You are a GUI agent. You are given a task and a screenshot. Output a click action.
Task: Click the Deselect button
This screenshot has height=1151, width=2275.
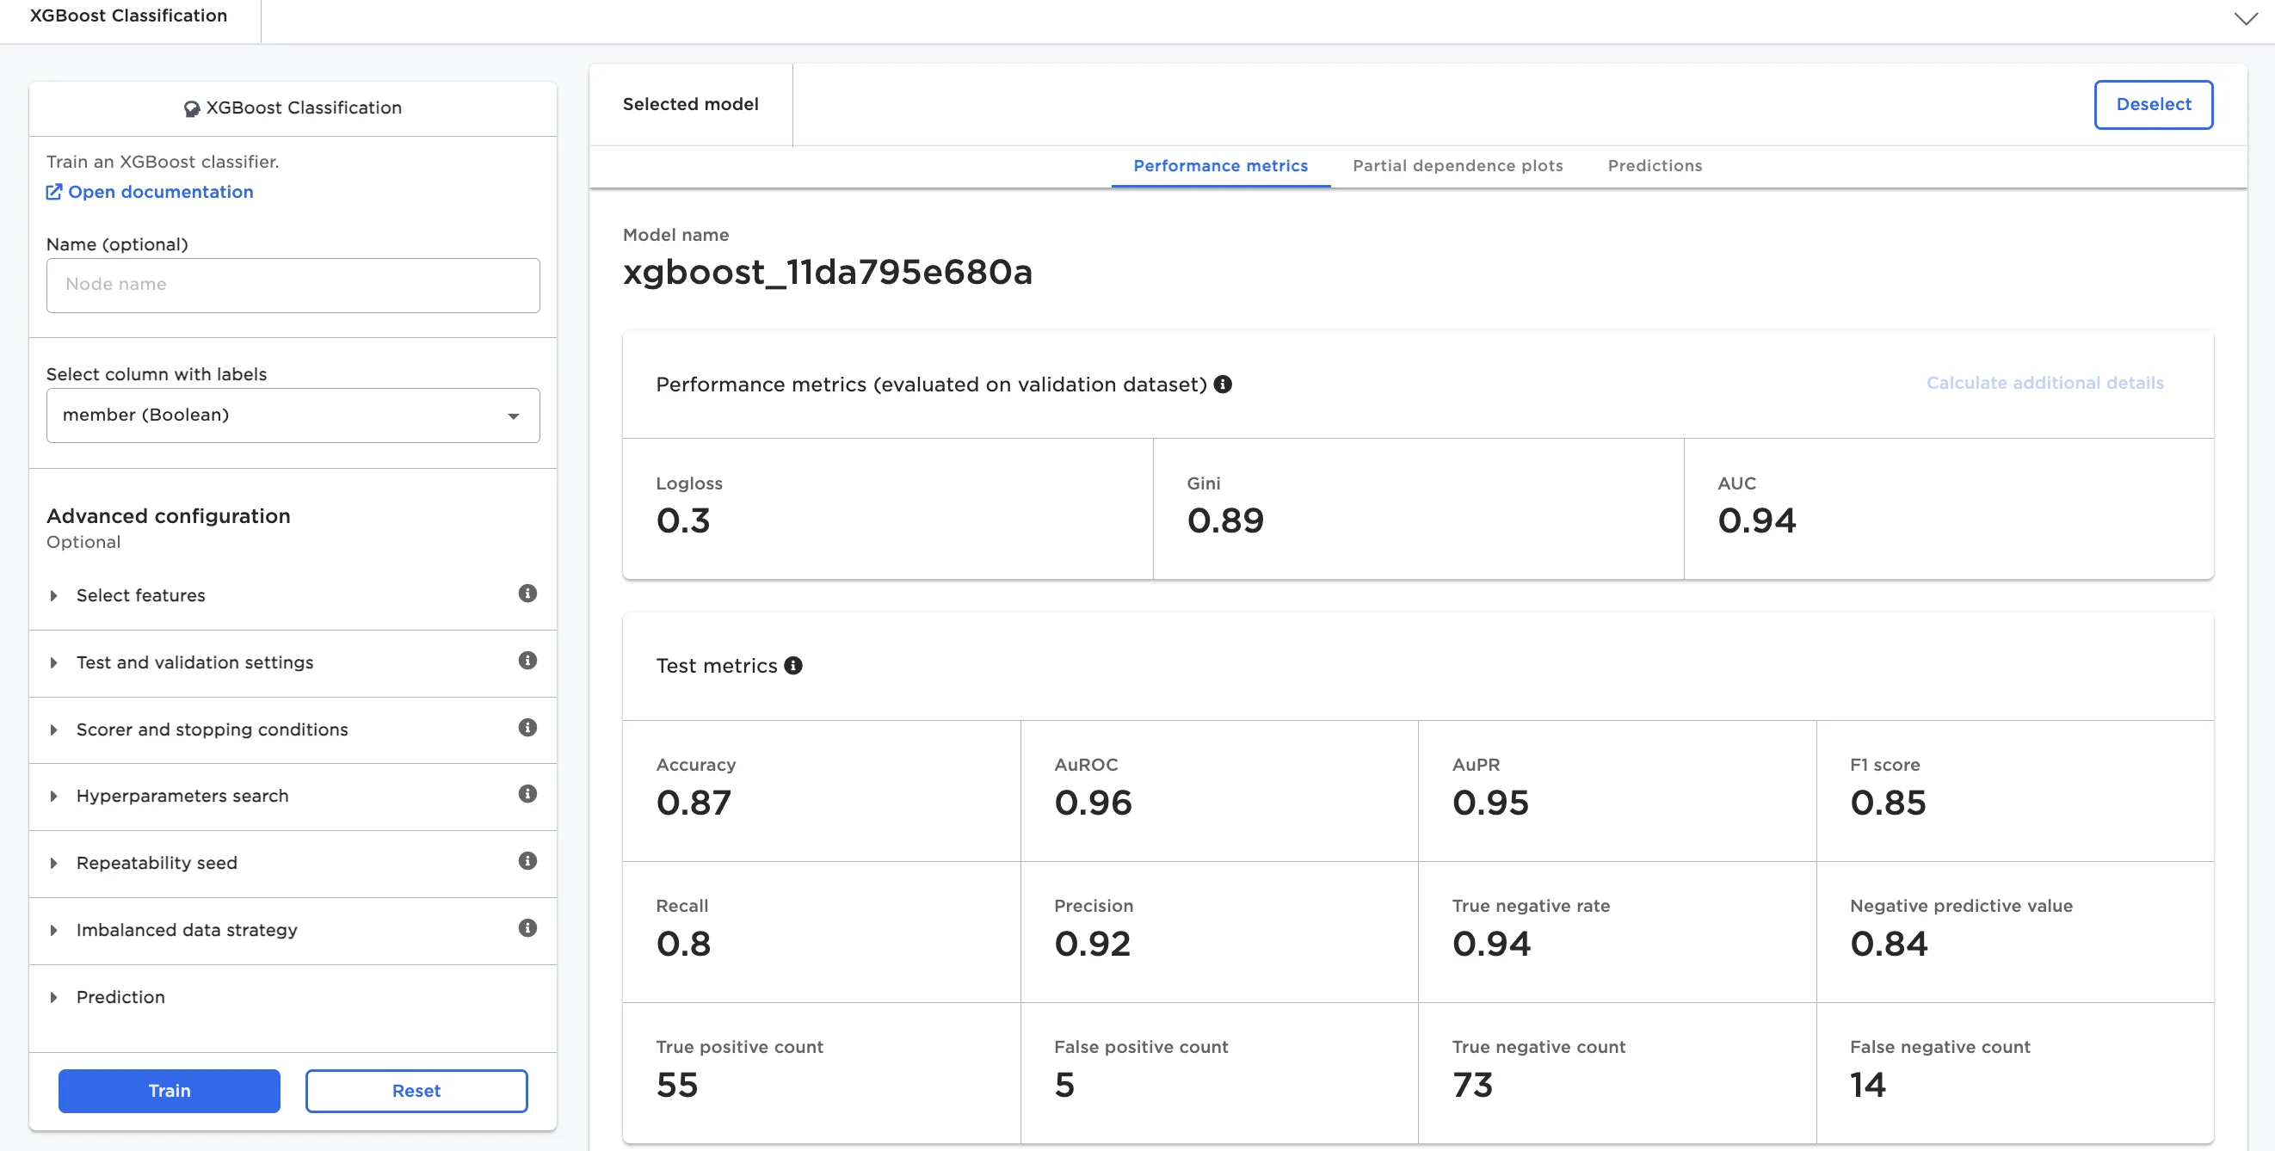[x=2152, y=104]
